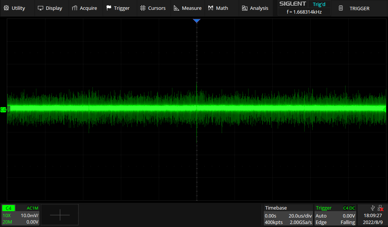The width and height of the screenshot is (388, 227).
Task: Click the 2.00GSa/s sample rate value
Action: [300, 222]
